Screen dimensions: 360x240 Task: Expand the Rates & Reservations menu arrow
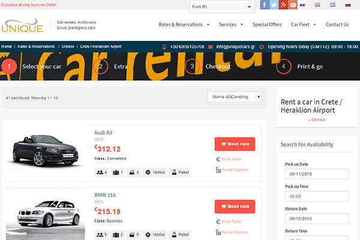(208, 25)
